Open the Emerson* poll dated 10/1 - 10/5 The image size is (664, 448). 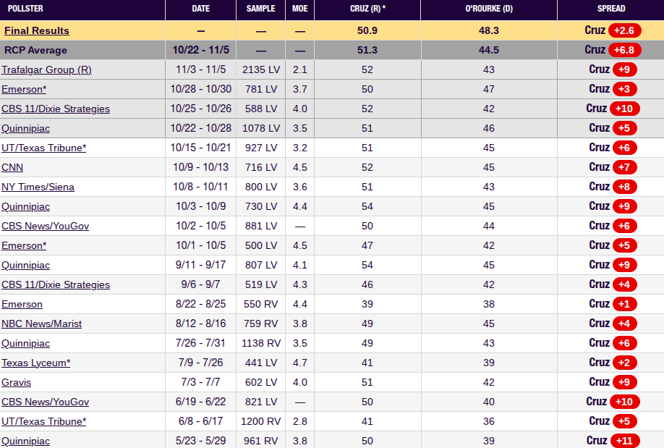(x=24, y=245)
